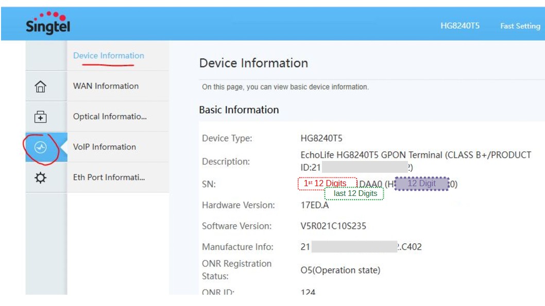Click the Fast Setting link

click(x=520, y=26)
